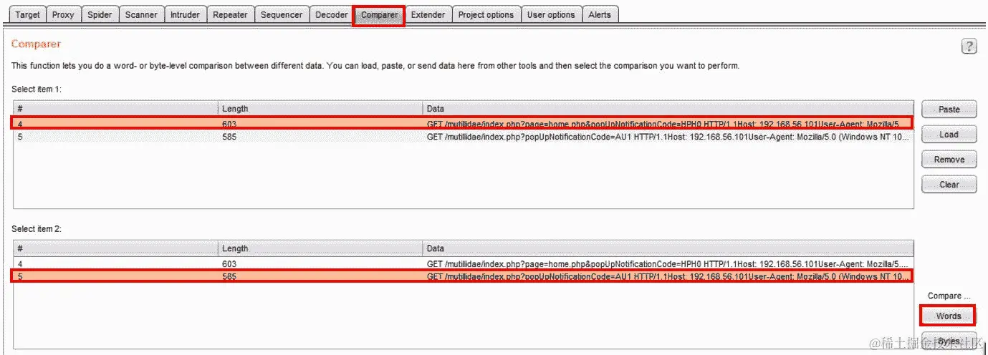Select row 4 in item 1 list
988x355 pixels.
click(x=463, y=124)
